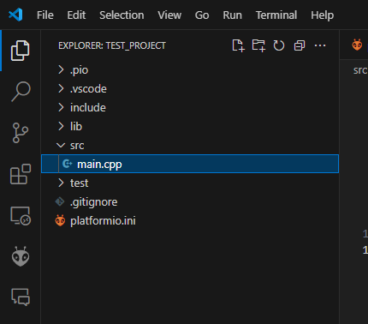Open the Extensions view icon
The image size is (368, 324).
[21, 174]
